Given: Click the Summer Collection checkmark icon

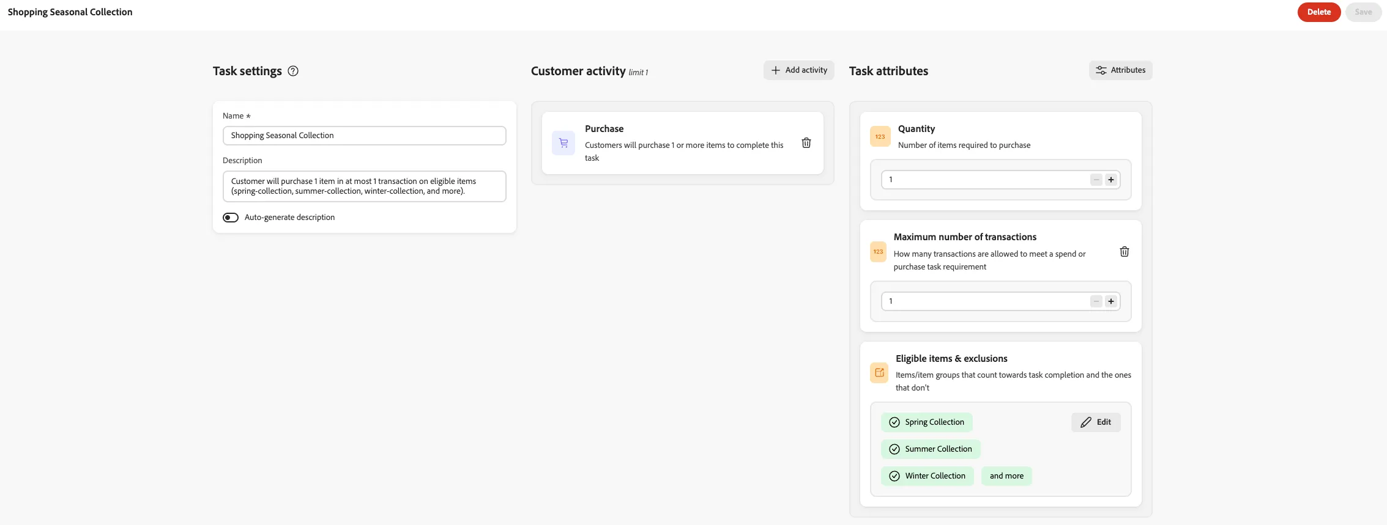Looking at the screenshot, I should pos(894,449).
